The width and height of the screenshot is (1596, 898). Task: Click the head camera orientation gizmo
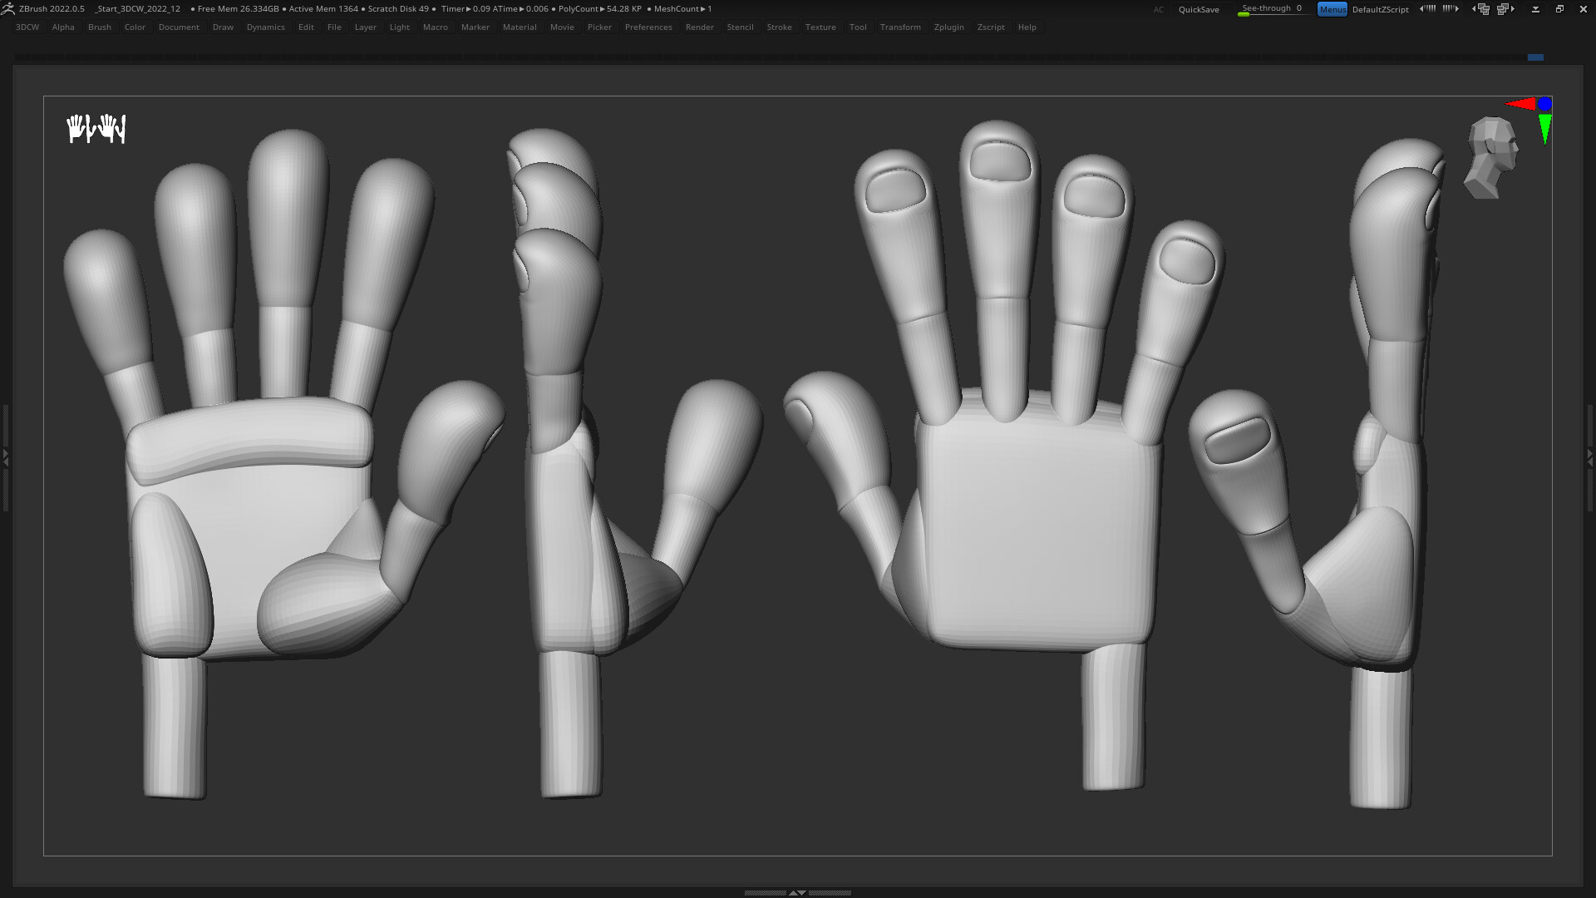coord(1490,156)
